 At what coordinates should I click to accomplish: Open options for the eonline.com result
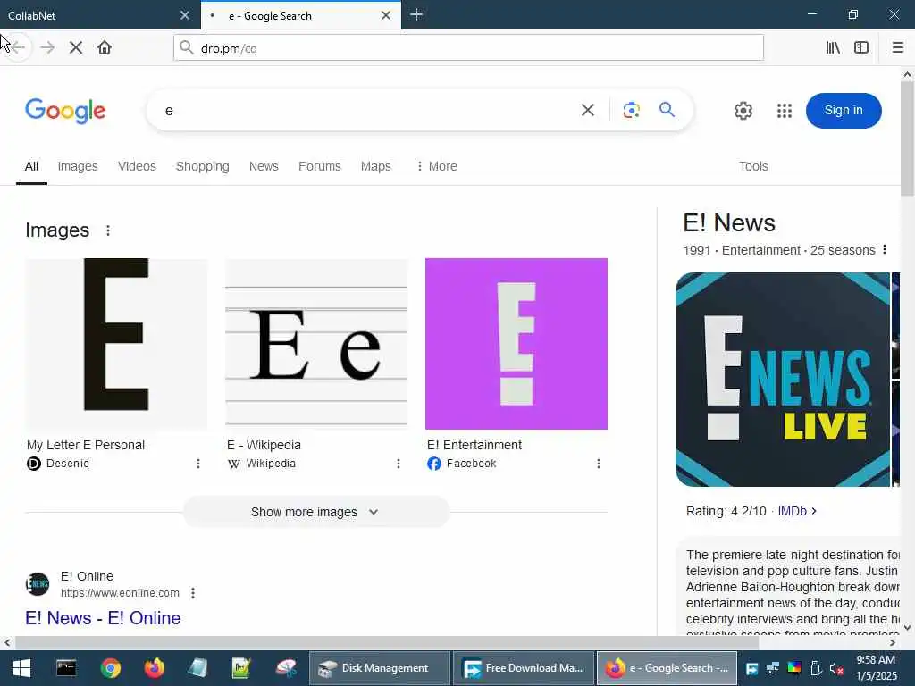click(193, 593)
